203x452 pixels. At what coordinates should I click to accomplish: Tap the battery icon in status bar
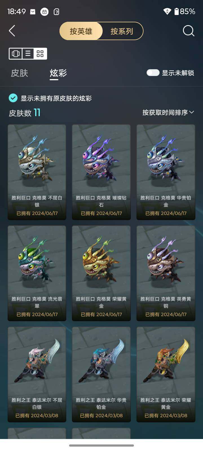176,11
